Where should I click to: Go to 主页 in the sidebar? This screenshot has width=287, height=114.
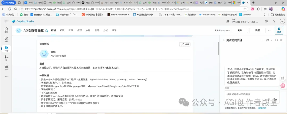(x=6, y=30)
